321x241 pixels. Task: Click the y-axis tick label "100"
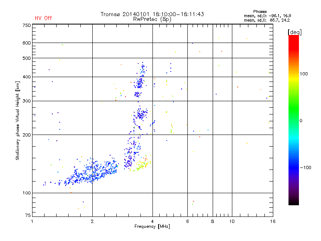(26, 193)
